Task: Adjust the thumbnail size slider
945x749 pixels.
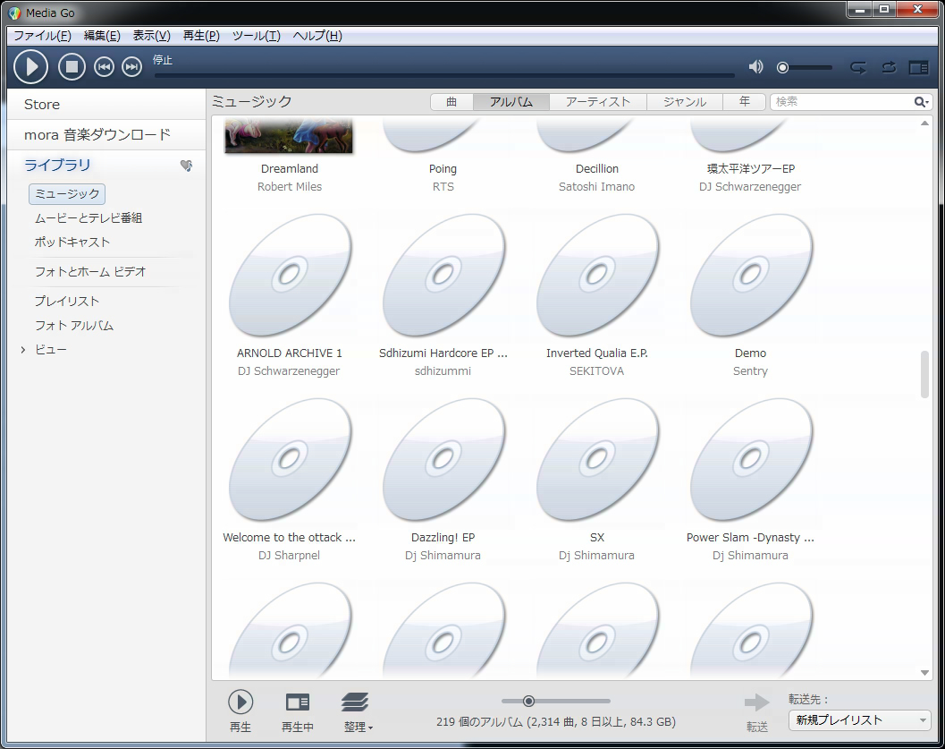Action: click(528, 701)
